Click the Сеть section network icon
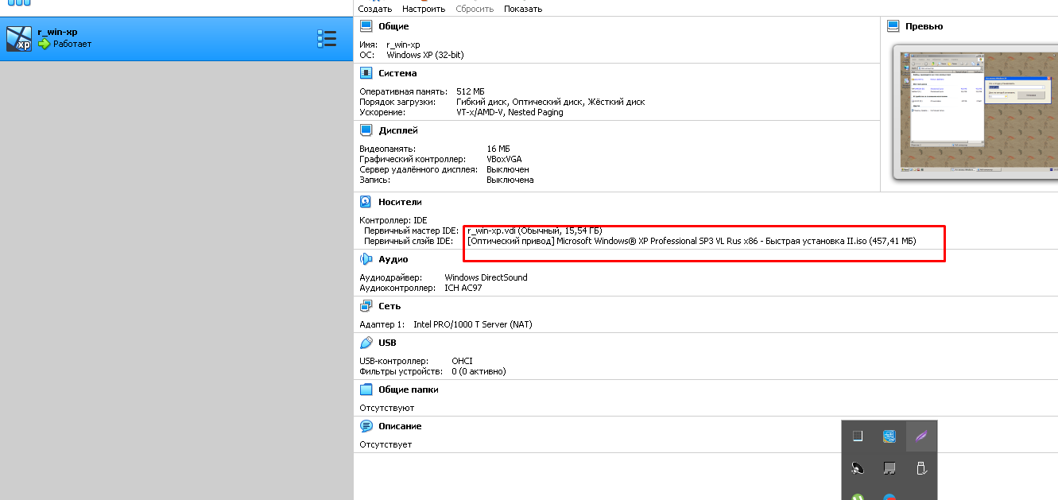Screen dimensions: 1058x500 point(366,306)
